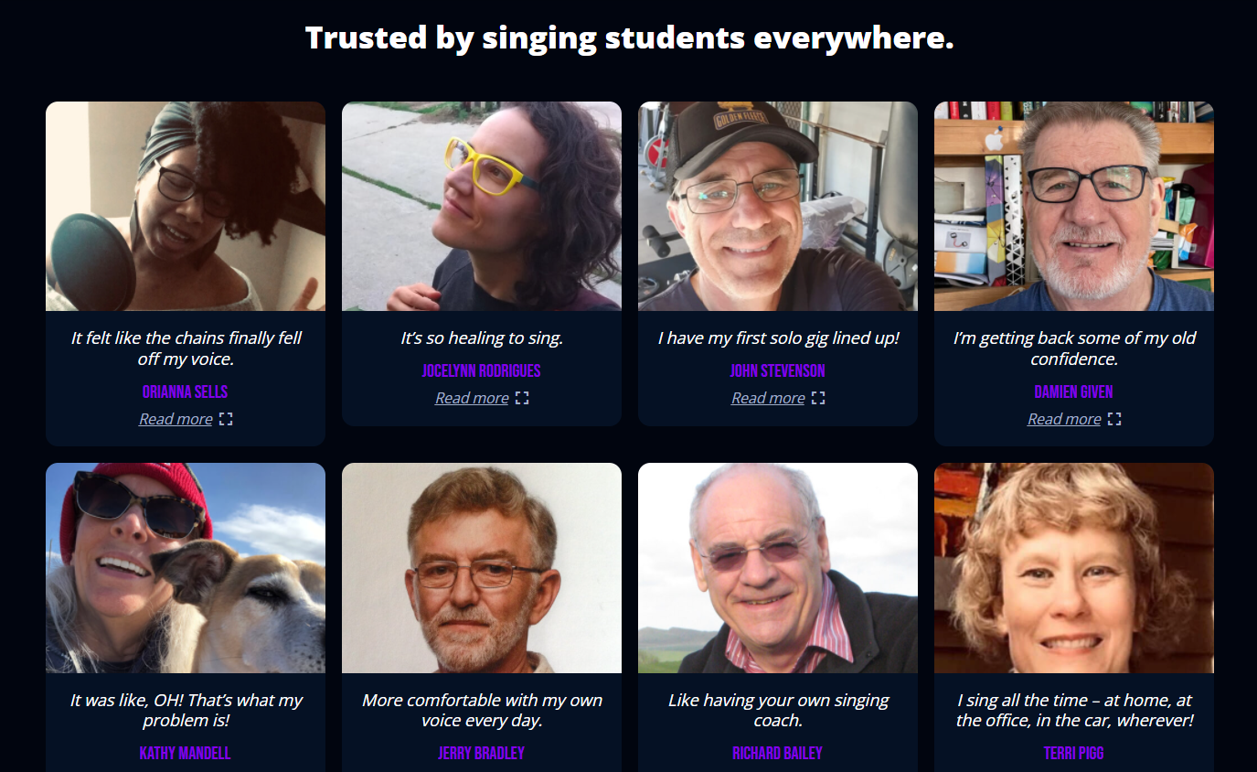Viewport: 1257px width, 772px height.
Task: Click Terri Pigg's smiling portrait
Action: coord(1074,568)
